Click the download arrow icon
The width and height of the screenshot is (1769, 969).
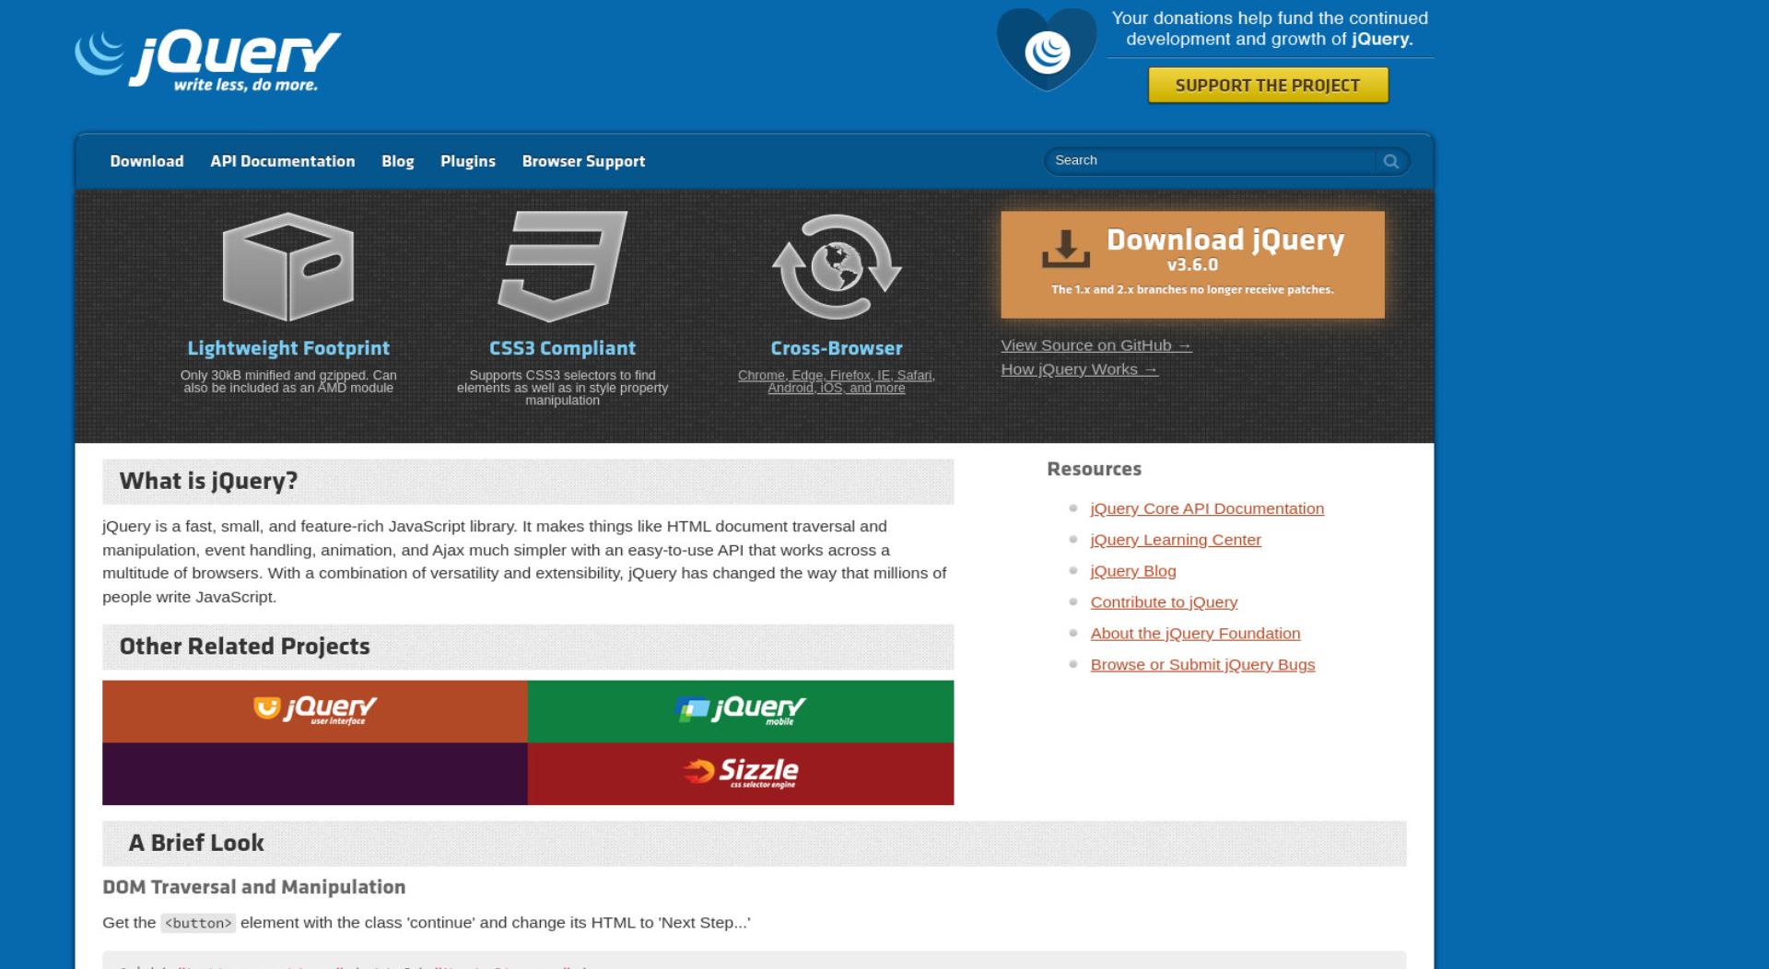point(1065,250)
